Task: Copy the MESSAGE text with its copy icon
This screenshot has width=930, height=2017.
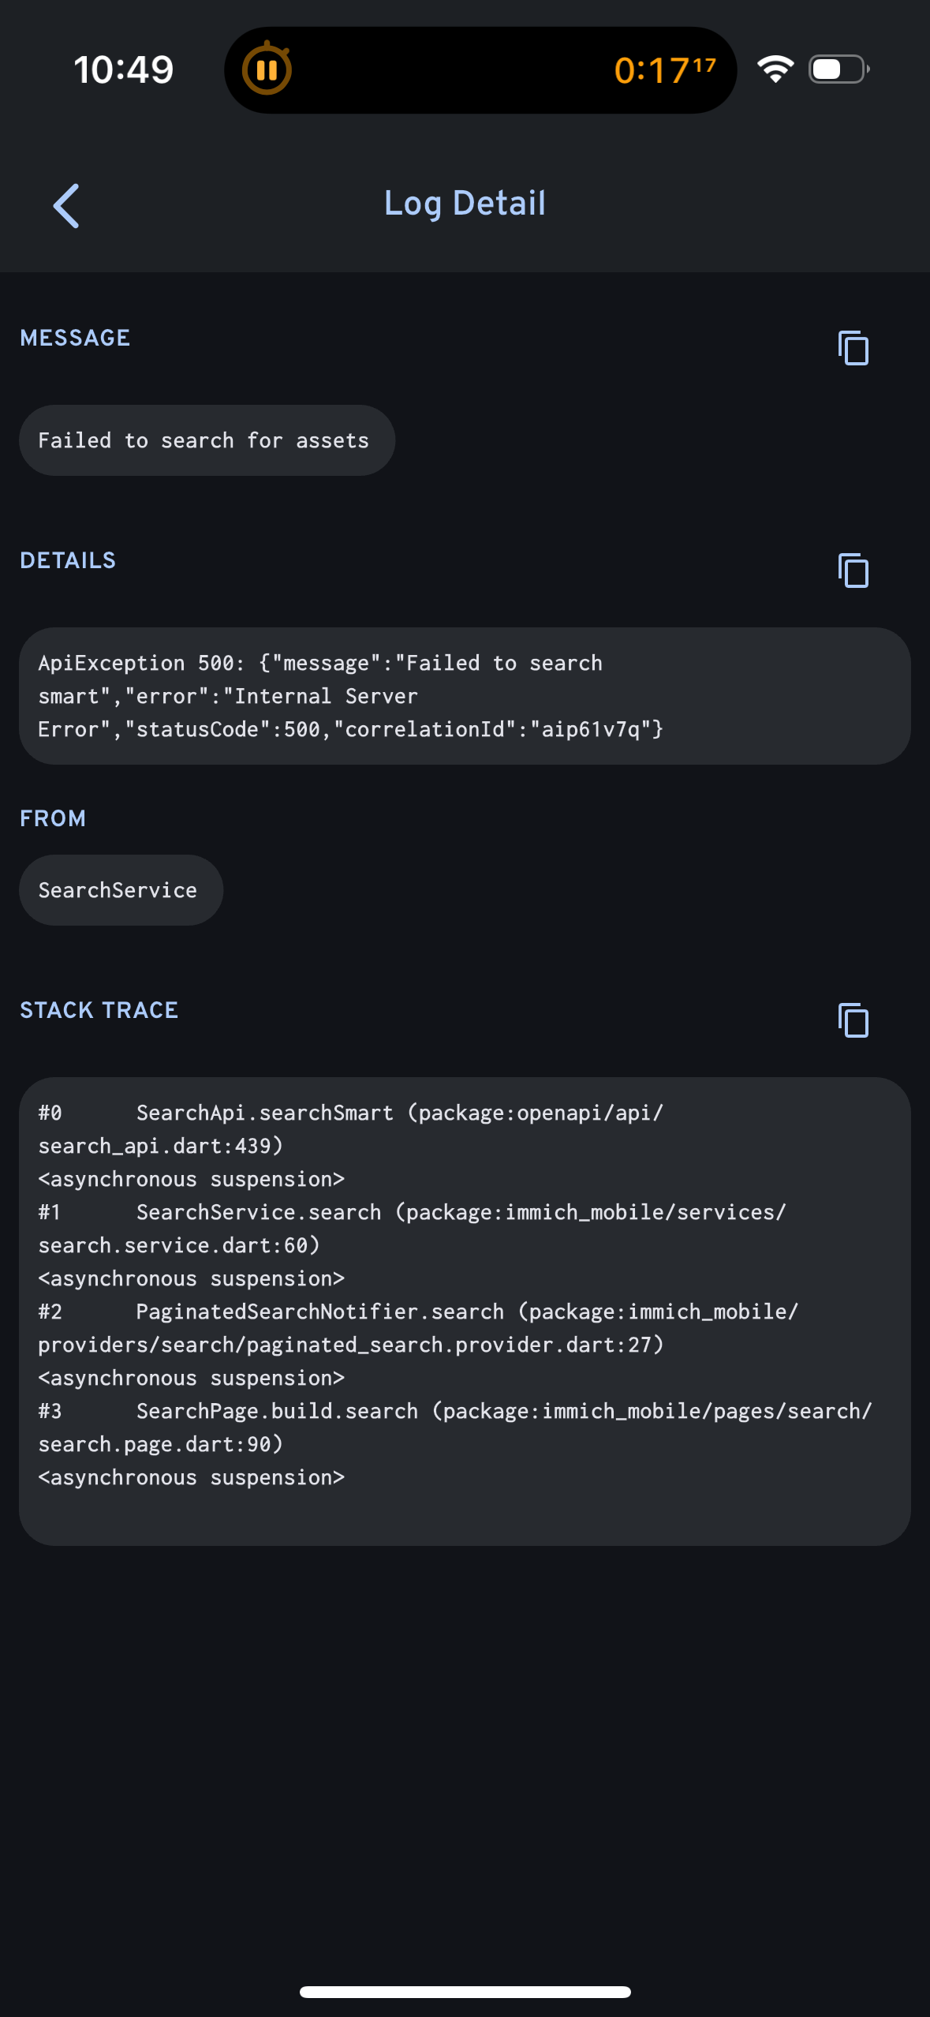Action: 853,348
